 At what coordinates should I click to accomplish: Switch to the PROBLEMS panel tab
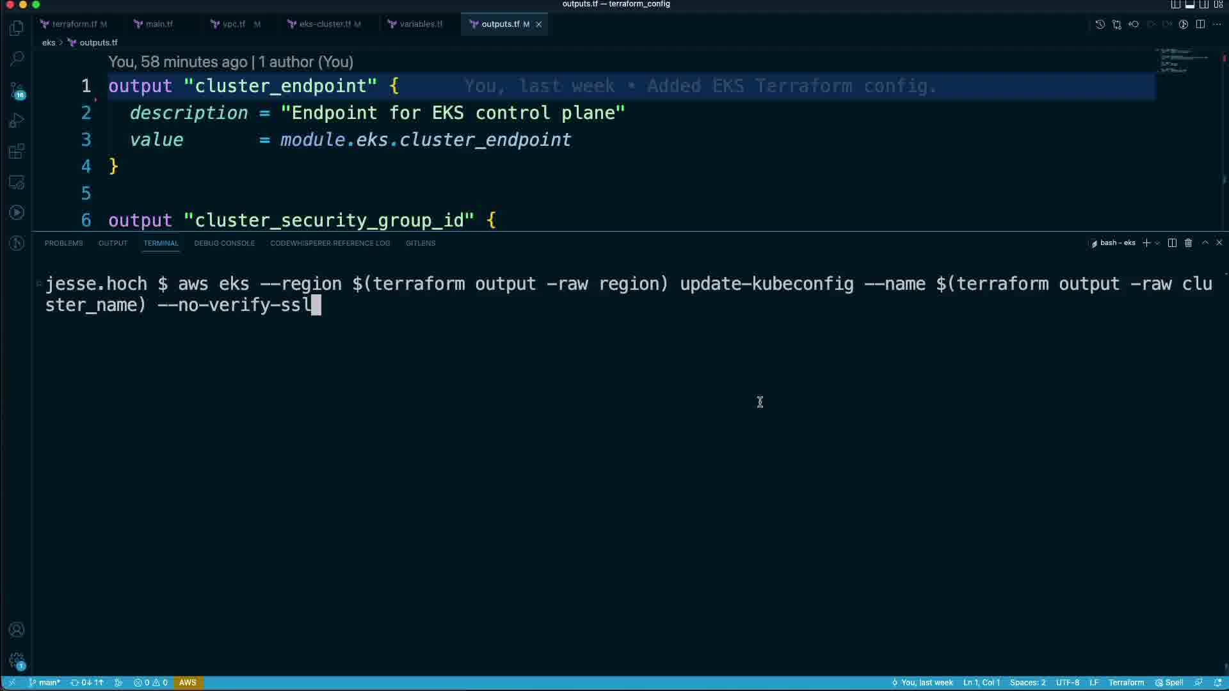point(63,243)
